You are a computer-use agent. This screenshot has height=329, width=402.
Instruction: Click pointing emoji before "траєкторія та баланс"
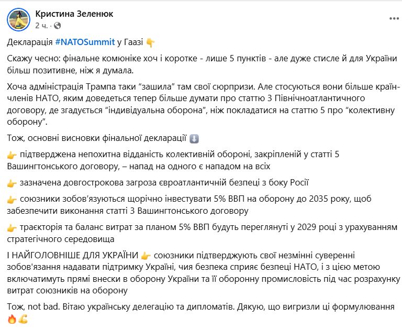13,227
